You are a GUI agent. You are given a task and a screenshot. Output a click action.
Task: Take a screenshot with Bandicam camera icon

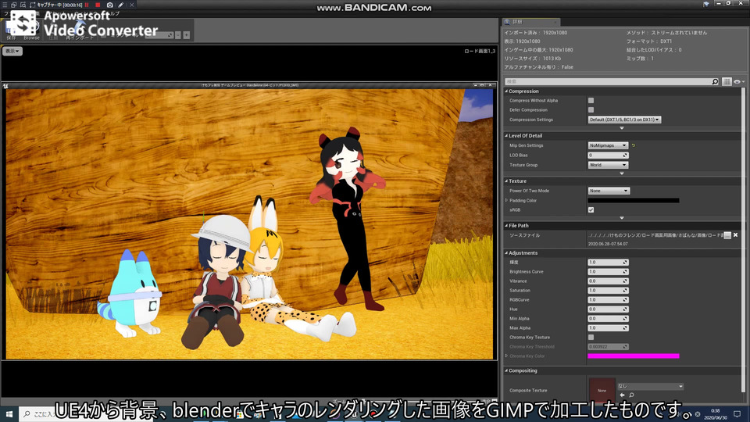(x=109, y=5)
